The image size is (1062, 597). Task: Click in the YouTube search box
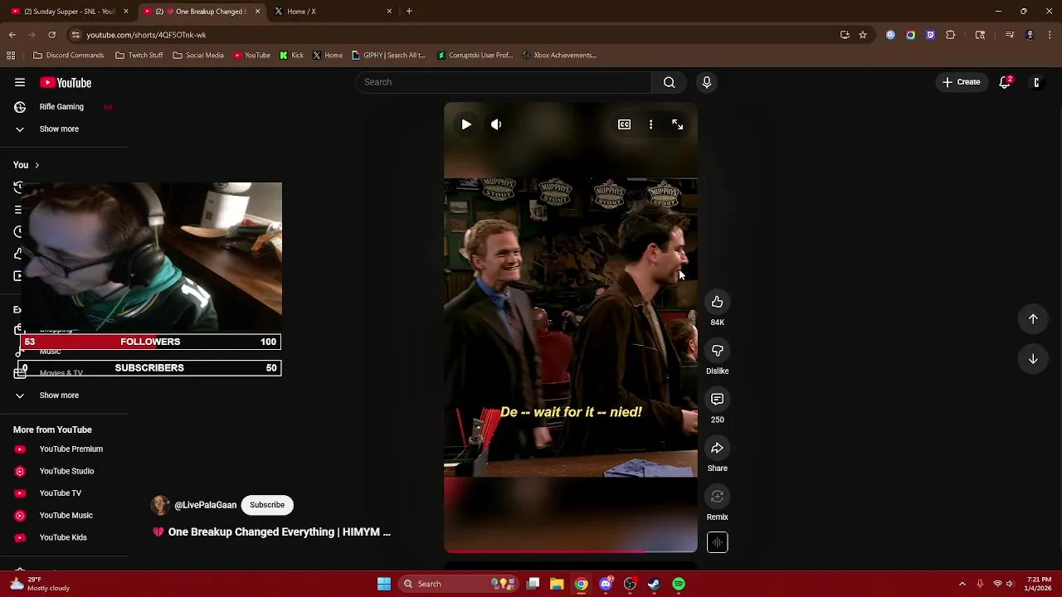(504, 82)
